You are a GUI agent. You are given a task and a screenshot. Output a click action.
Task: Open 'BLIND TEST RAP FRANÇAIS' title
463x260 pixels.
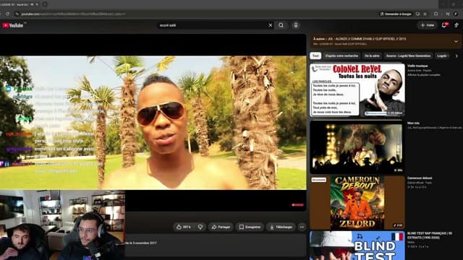click(430, 235)
